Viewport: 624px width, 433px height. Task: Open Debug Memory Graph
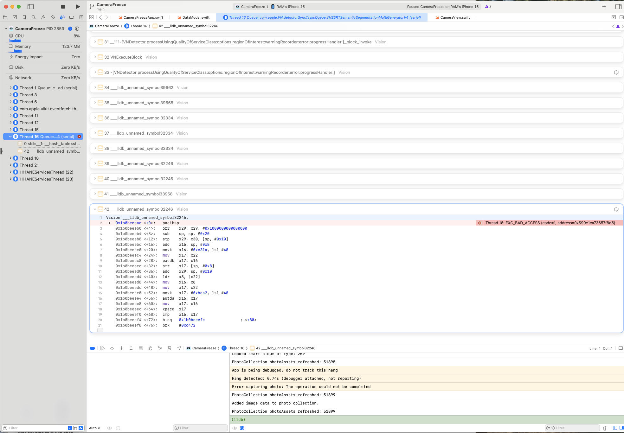pyautogui.click(x=160, y=348)
